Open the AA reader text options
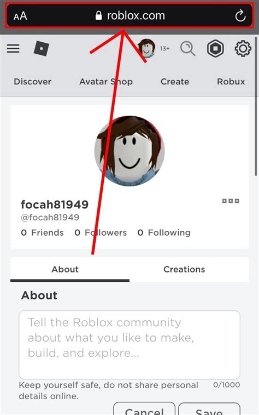259x415 pixels. (20, 16)
